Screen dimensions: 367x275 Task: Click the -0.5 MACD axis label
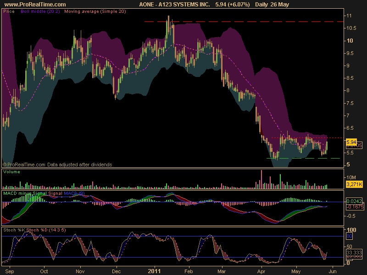click(350, 216)
